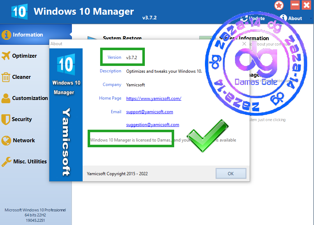Screen dimensions: 314x225
Task: Open the https://www.yamicsoft.com/ home page link
Action: pyautogui.click(x=154, y=99)
